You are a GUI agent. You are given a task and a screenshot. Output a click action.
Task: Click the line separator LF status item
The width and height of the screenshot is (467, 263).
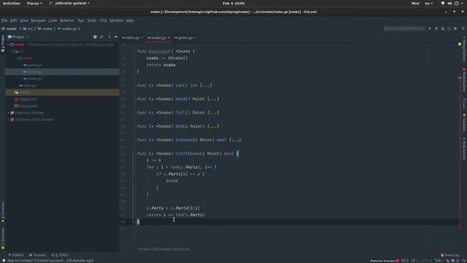pyautogui.click(x=414, y=260)
